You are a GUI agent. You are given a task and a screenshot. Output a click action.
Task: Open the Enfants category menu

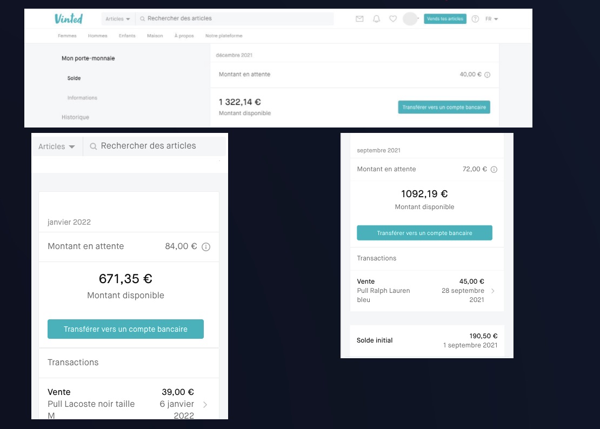coord(127,36)
